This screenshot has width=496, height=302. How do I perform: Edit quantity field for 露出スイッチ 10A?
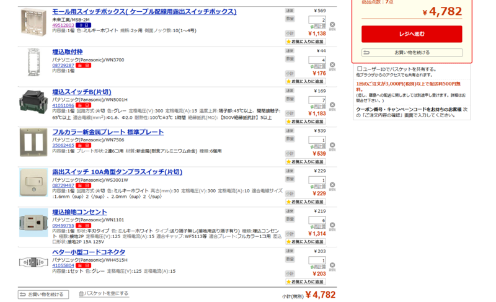pos(317,180)
